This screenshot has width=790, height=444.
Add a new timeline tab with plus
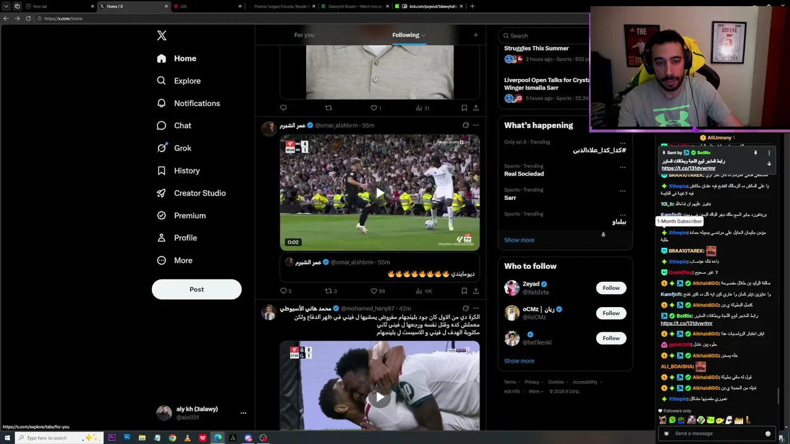pyautogui.click(x=475, y=35)
